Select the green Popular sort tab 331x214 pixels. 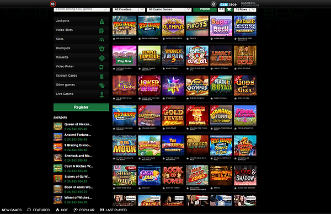pyautogui.click(x=205, y=9)
